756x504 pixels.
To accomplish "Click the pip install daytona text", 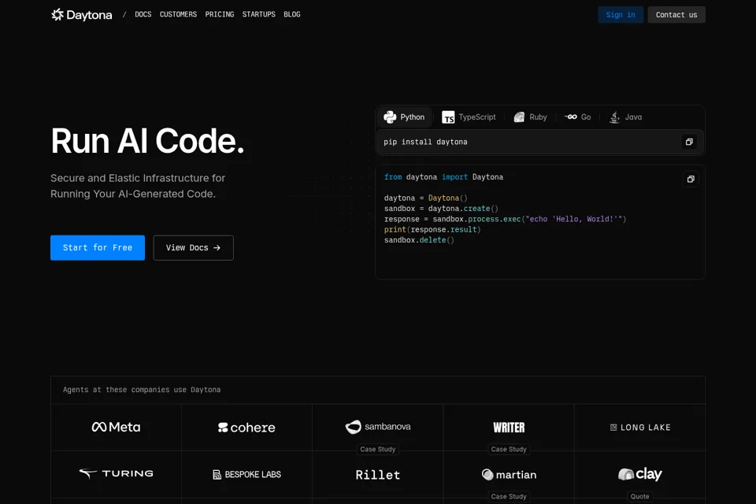I will click(425, 142).
